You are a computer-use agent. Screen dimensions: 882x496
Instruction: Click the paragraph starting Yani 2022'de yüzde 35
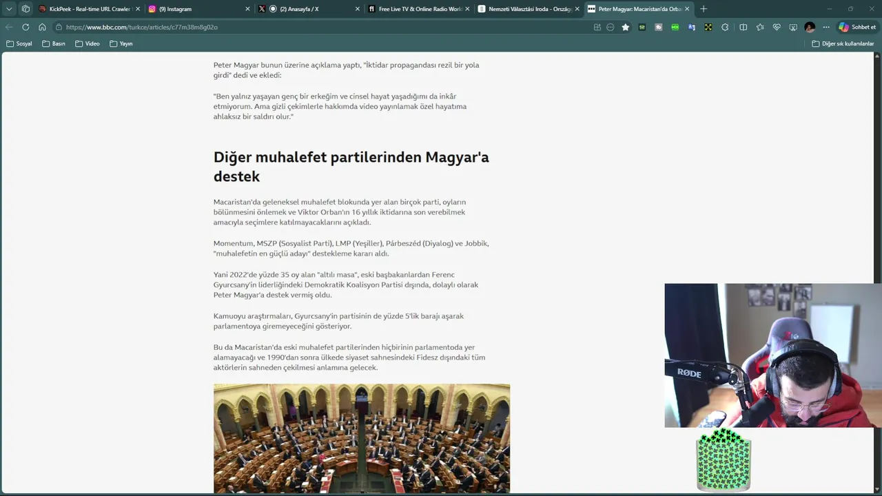[x=346, y=285]
